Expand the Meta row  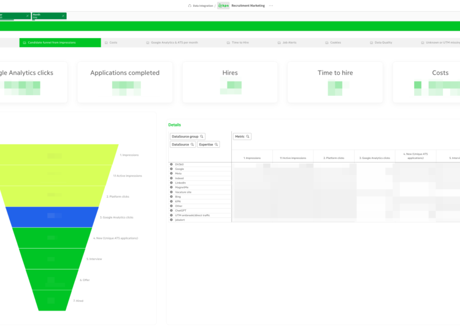171,174
